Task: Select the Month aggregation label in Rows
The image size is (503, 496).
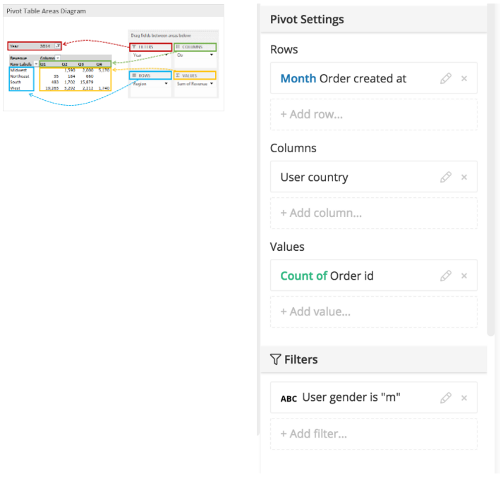Action: (x=298, y=79)
